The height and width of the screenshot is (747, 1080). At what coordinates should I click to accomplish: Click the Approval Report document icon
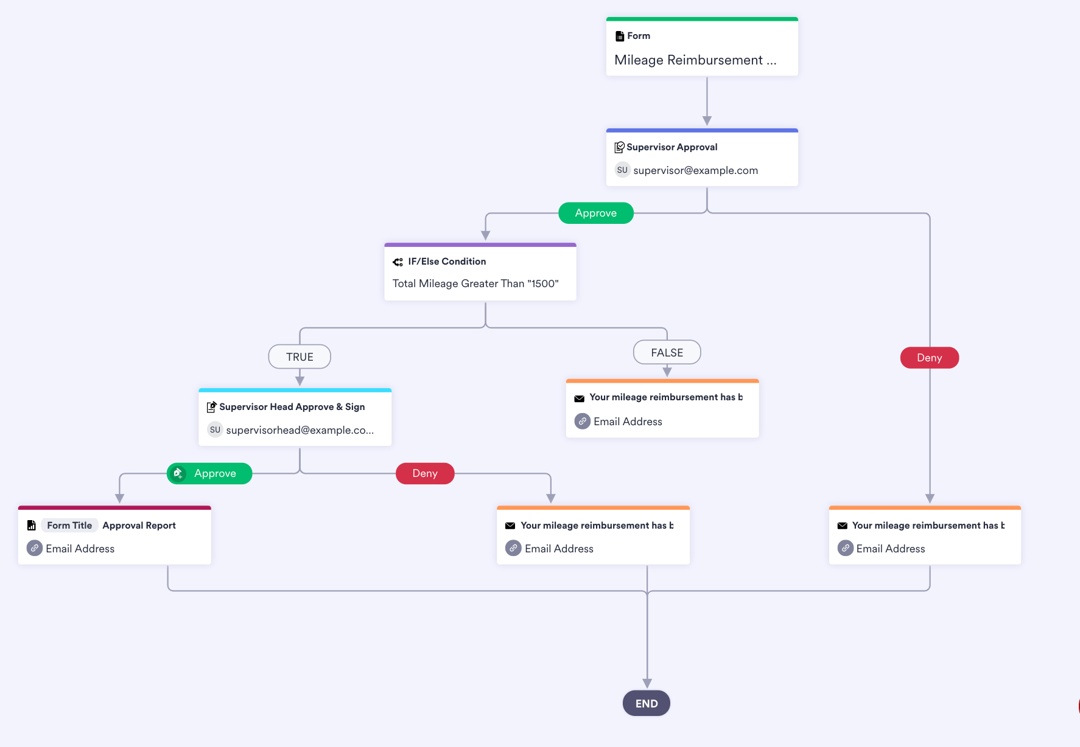pos(32,526)
